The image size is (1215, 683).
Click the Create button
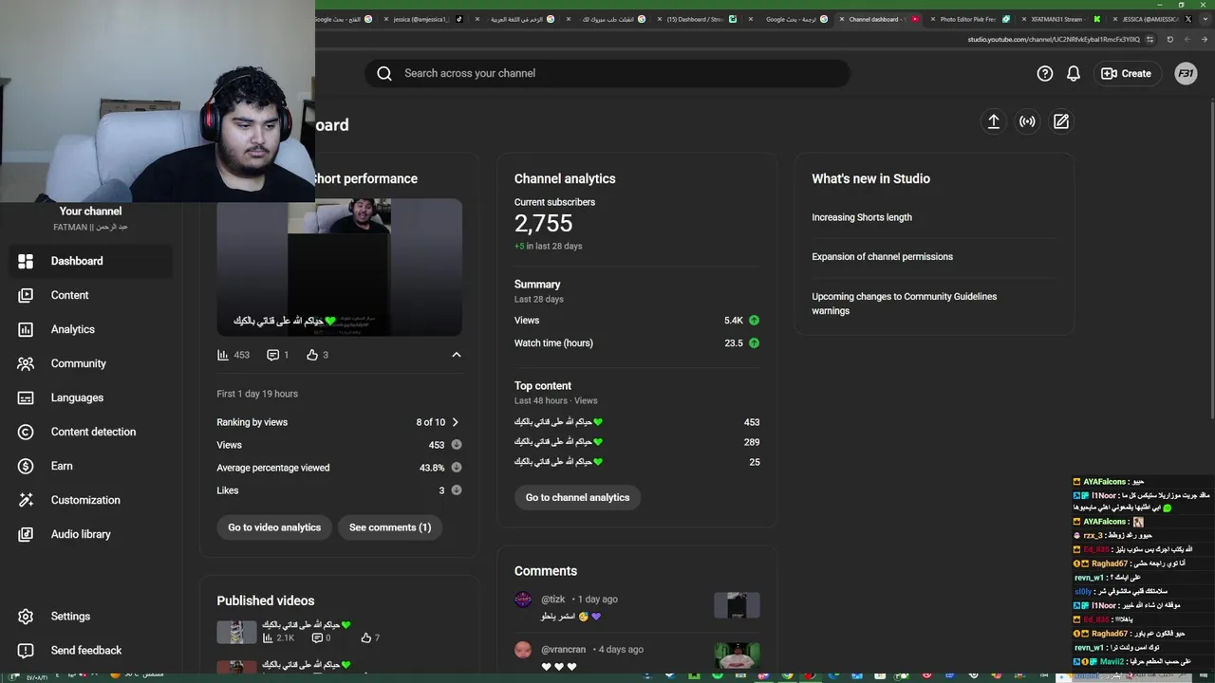1127,73
